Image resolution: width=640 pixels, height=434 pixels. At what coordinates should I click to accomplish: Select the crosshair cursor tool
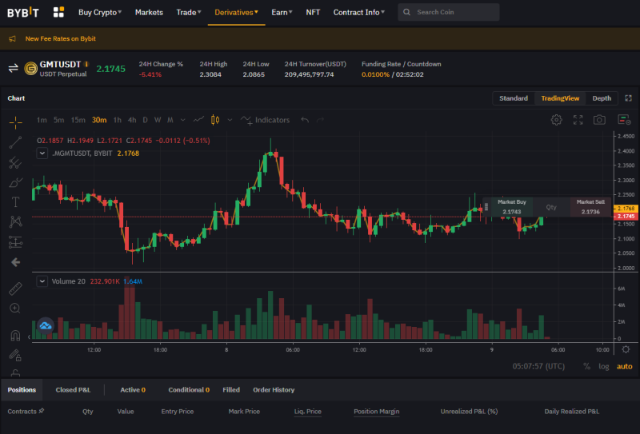15,122
